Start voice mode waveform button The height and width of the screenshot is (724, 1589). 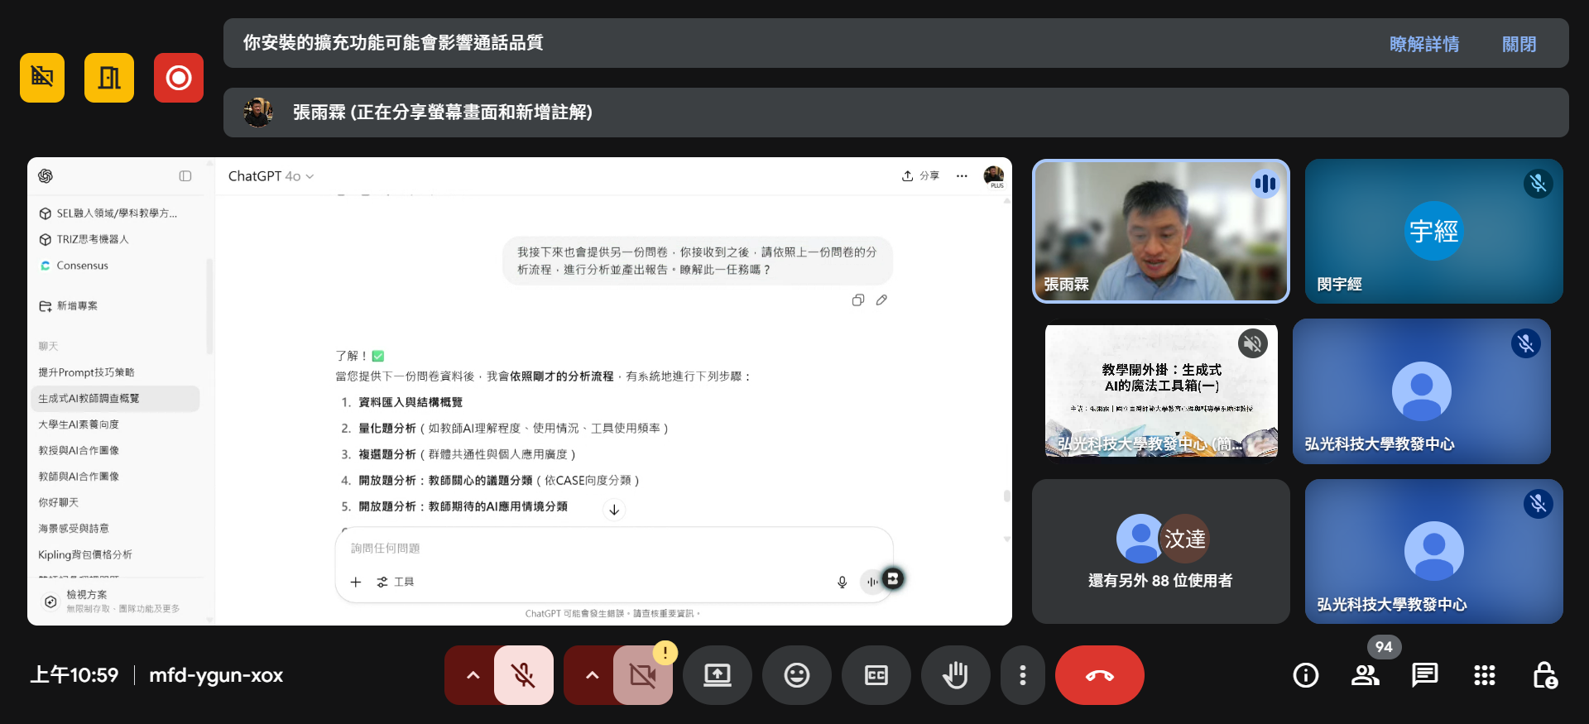(872, 582)
